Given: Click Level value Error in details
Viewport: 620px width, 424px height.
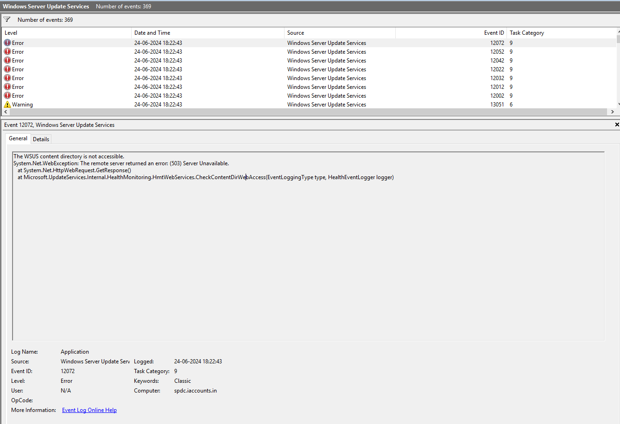Looking at the screenshot, I should (66, 381).
